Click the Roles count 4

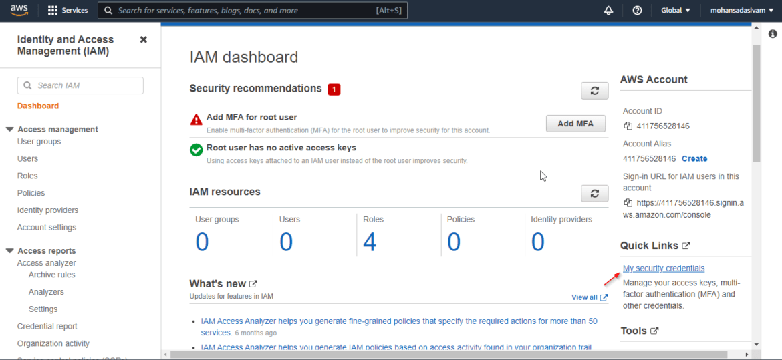point(370,242)
